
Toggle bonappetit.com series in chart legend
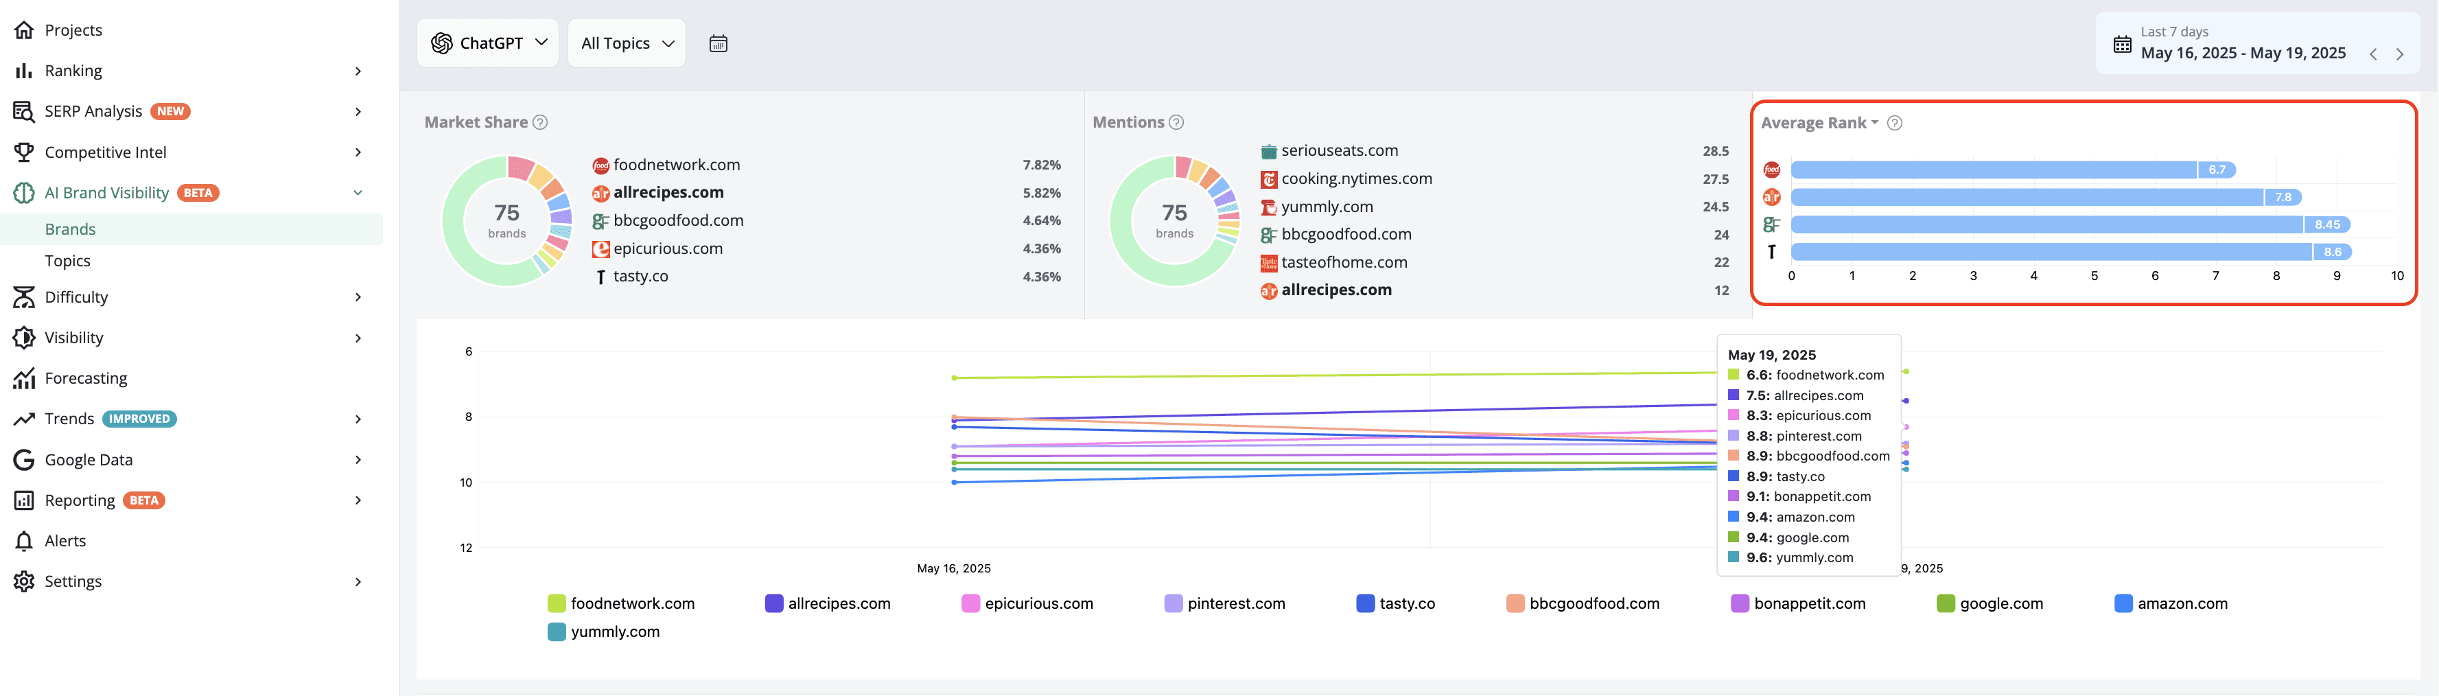[x=1798, y=604]
